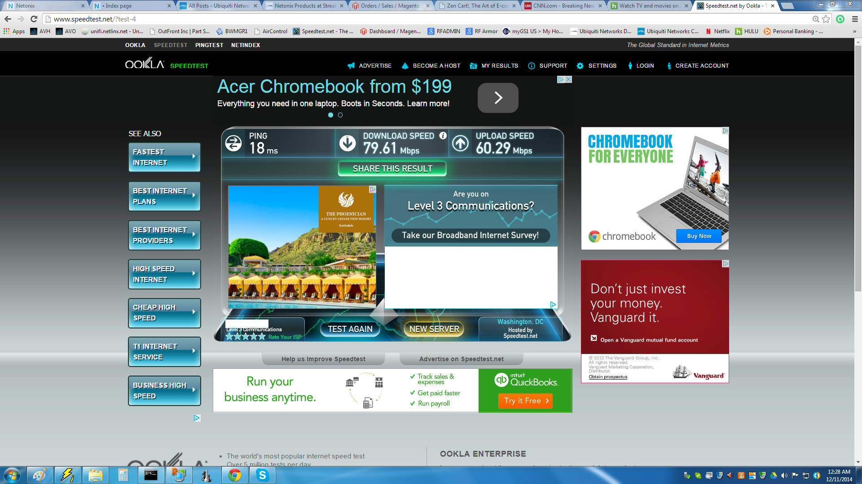Click the upload arrow circle icon
The height and width of the screenshot is (484, 862).
click(x=460, y=143)
